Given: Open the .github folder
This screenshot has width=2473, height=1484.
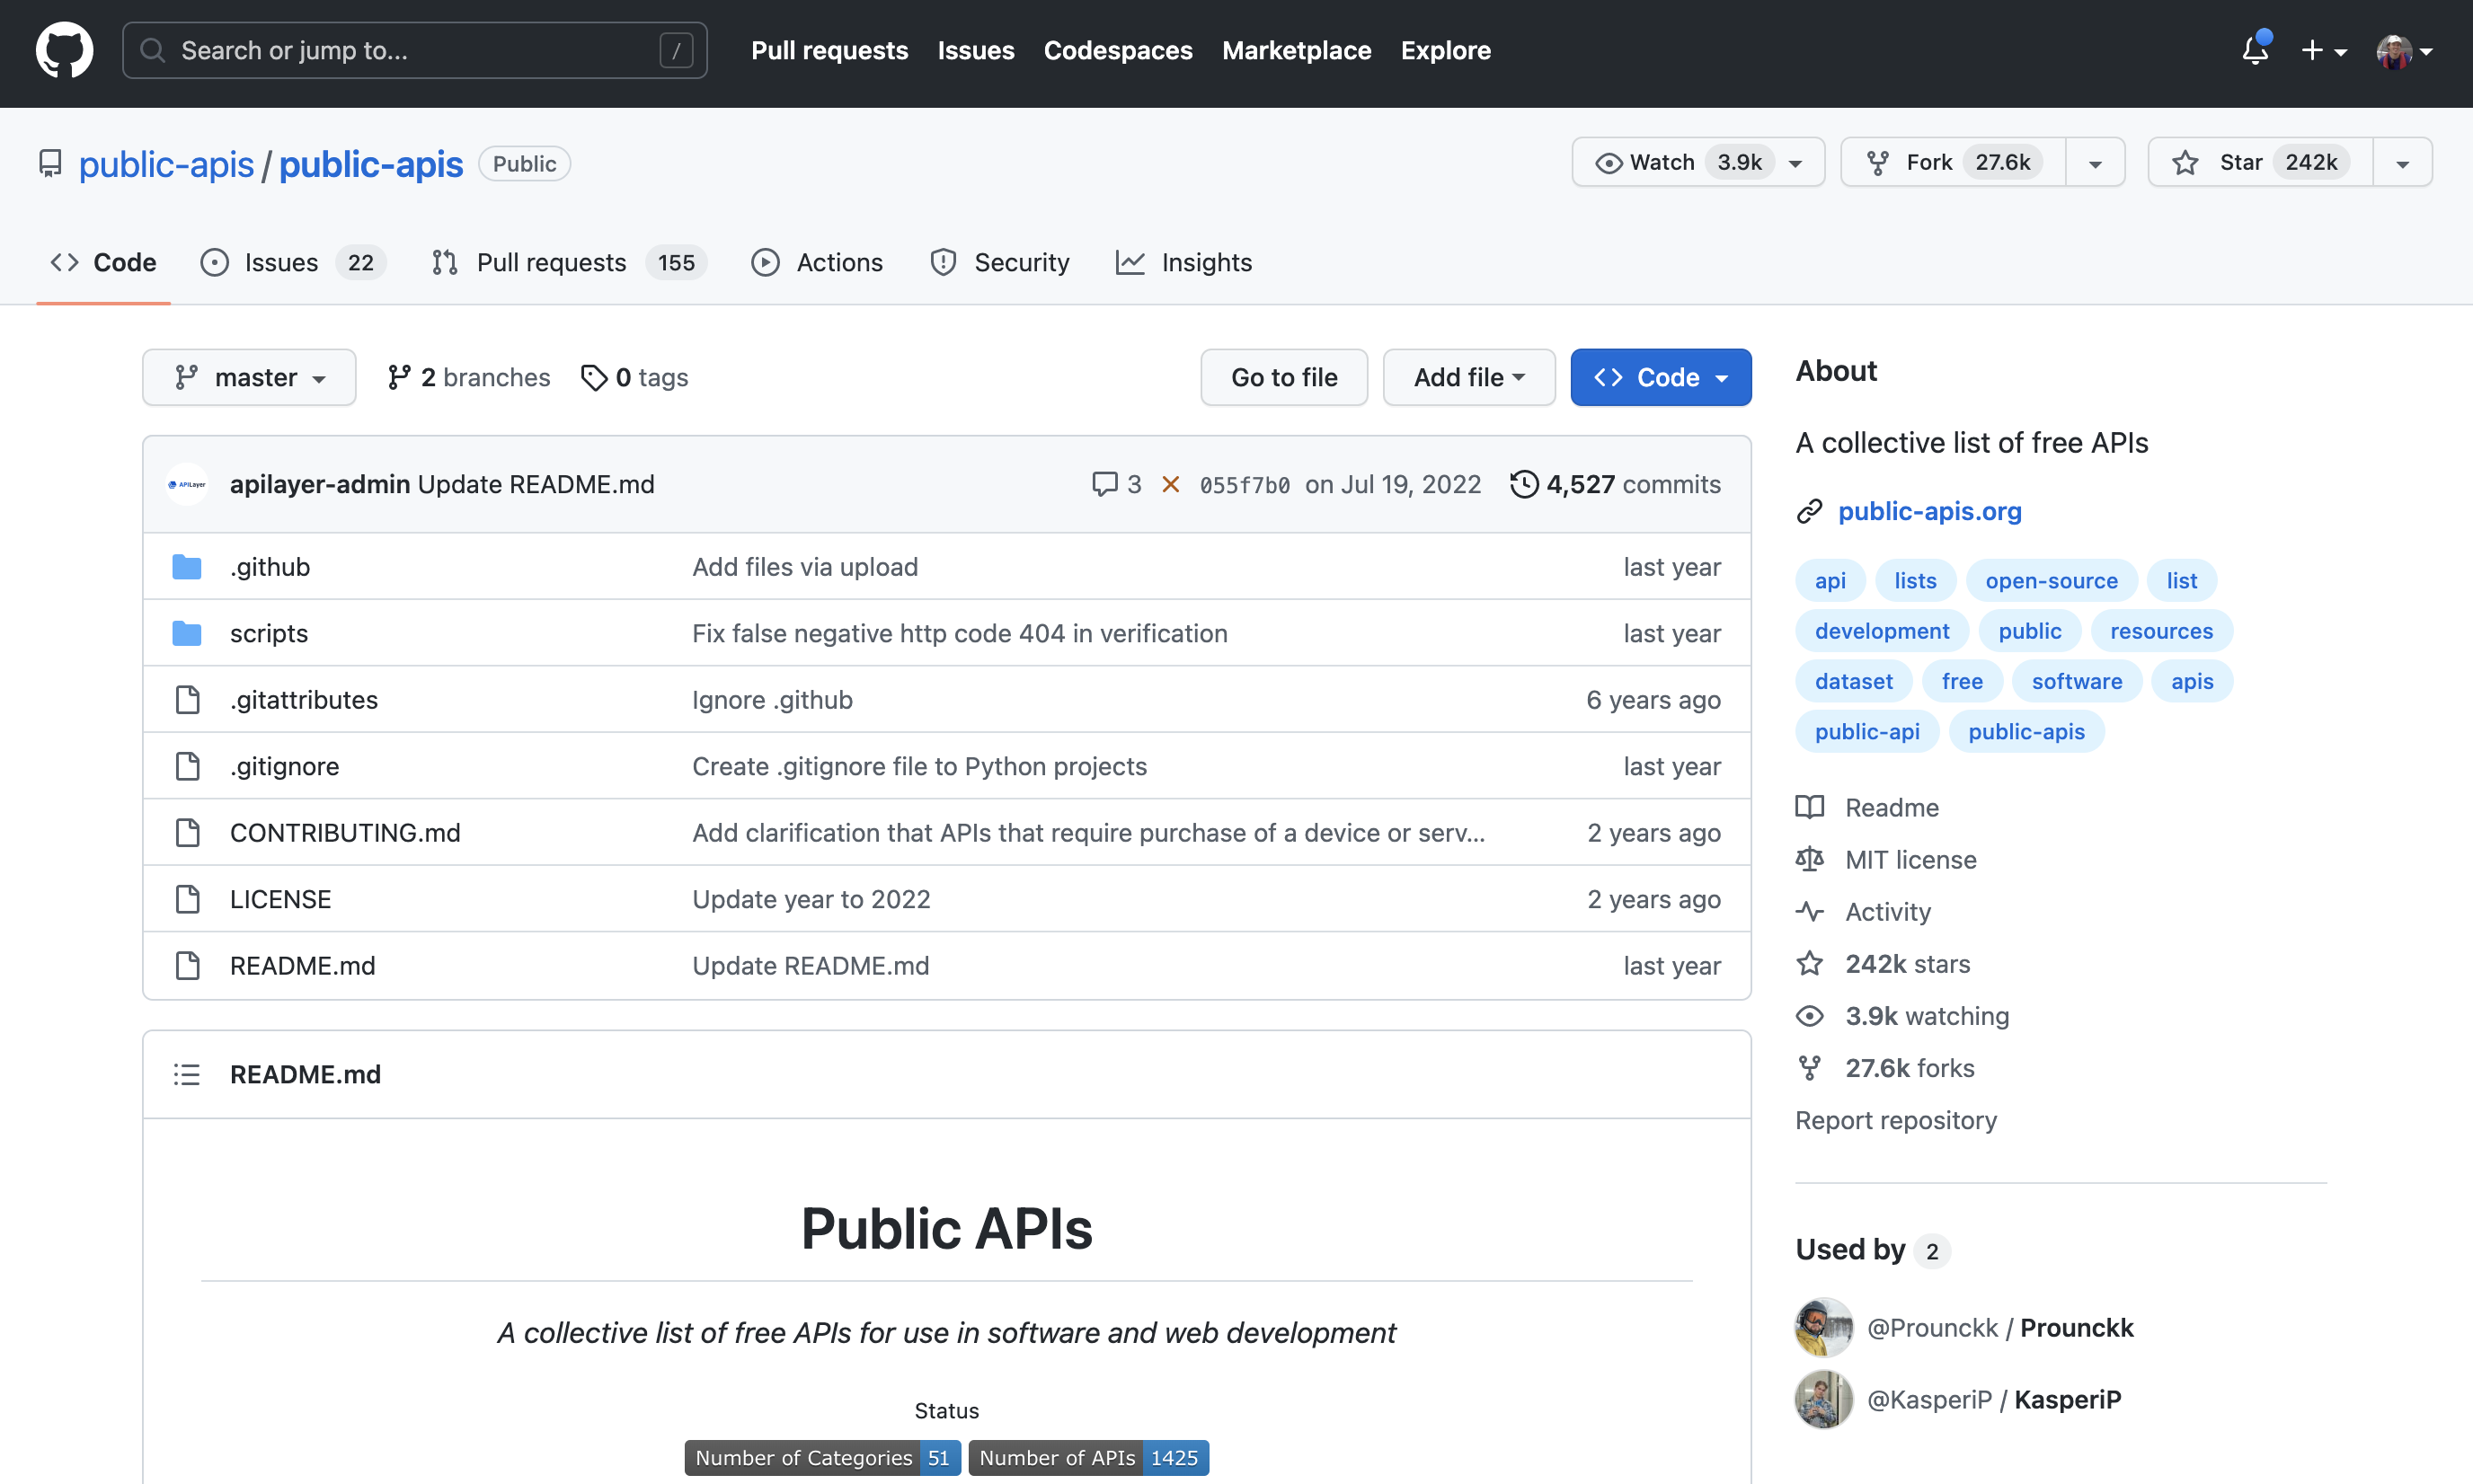Looking at the screenshot, I should 270,567.
